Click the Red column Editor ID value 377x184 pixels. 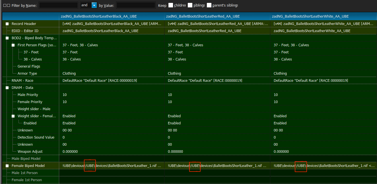tap(205, 31)
